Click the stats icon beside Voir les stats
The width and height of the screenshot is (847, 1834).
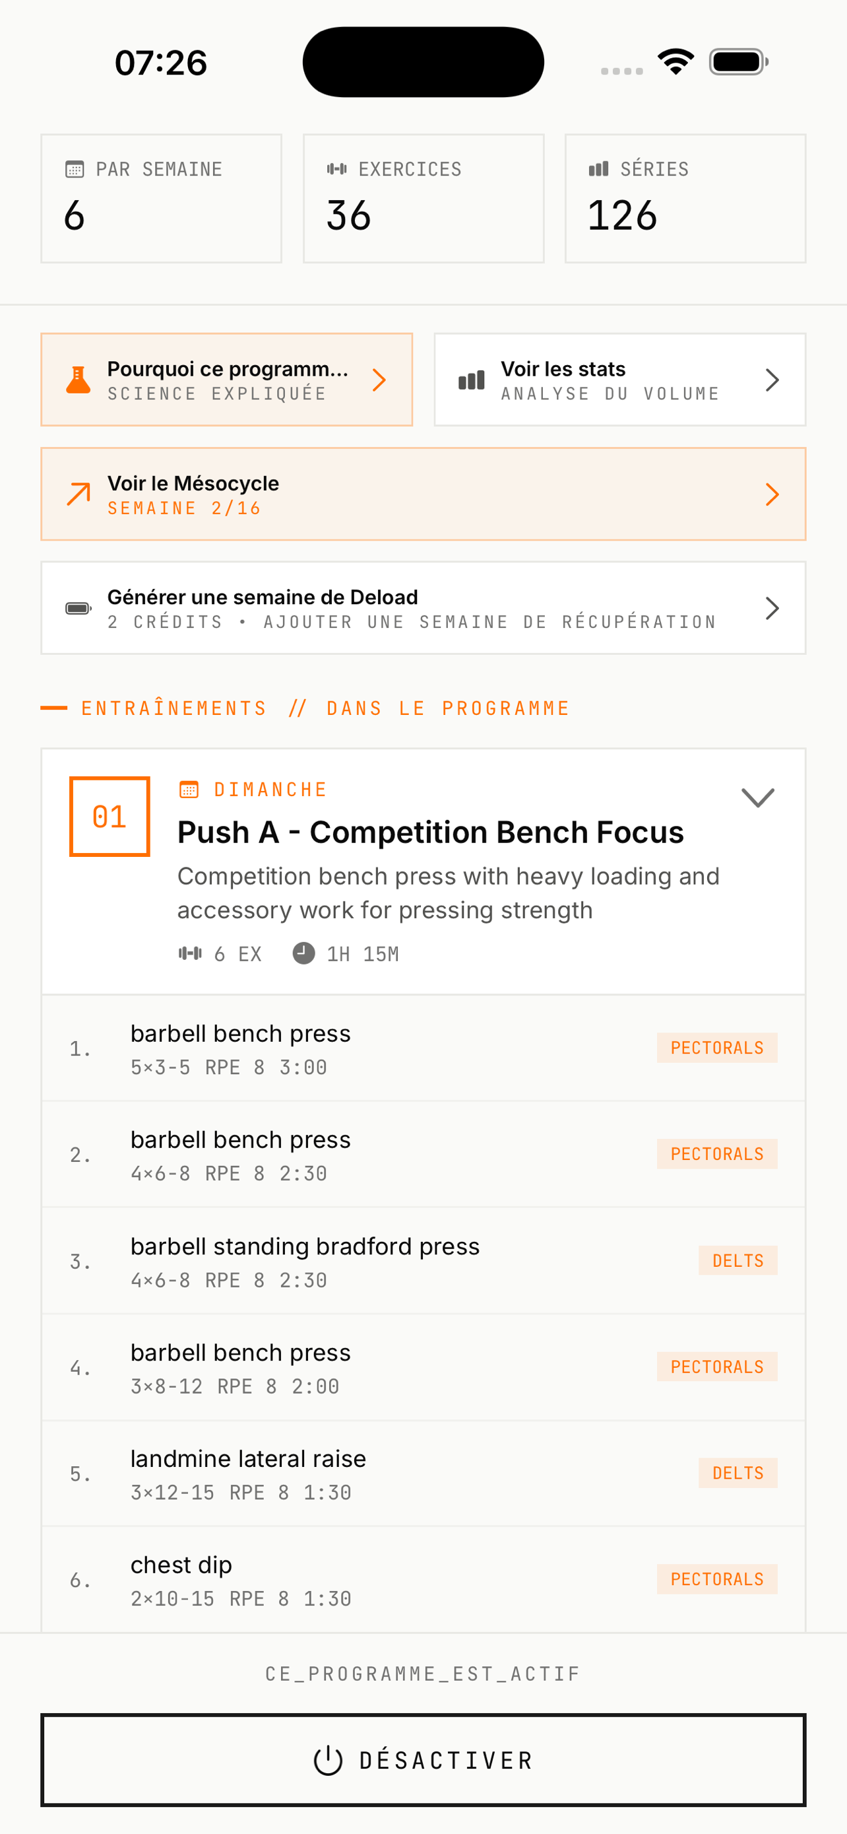(470, 381)
